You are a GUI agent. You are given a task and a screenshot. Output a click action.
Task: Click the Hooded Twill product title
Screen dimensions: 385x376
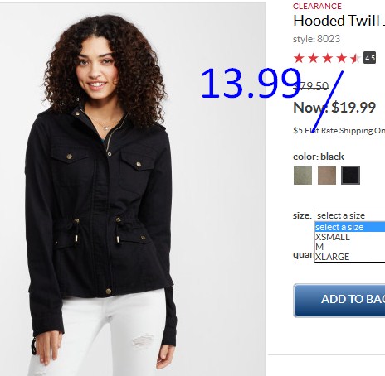[x=339, y=21]
